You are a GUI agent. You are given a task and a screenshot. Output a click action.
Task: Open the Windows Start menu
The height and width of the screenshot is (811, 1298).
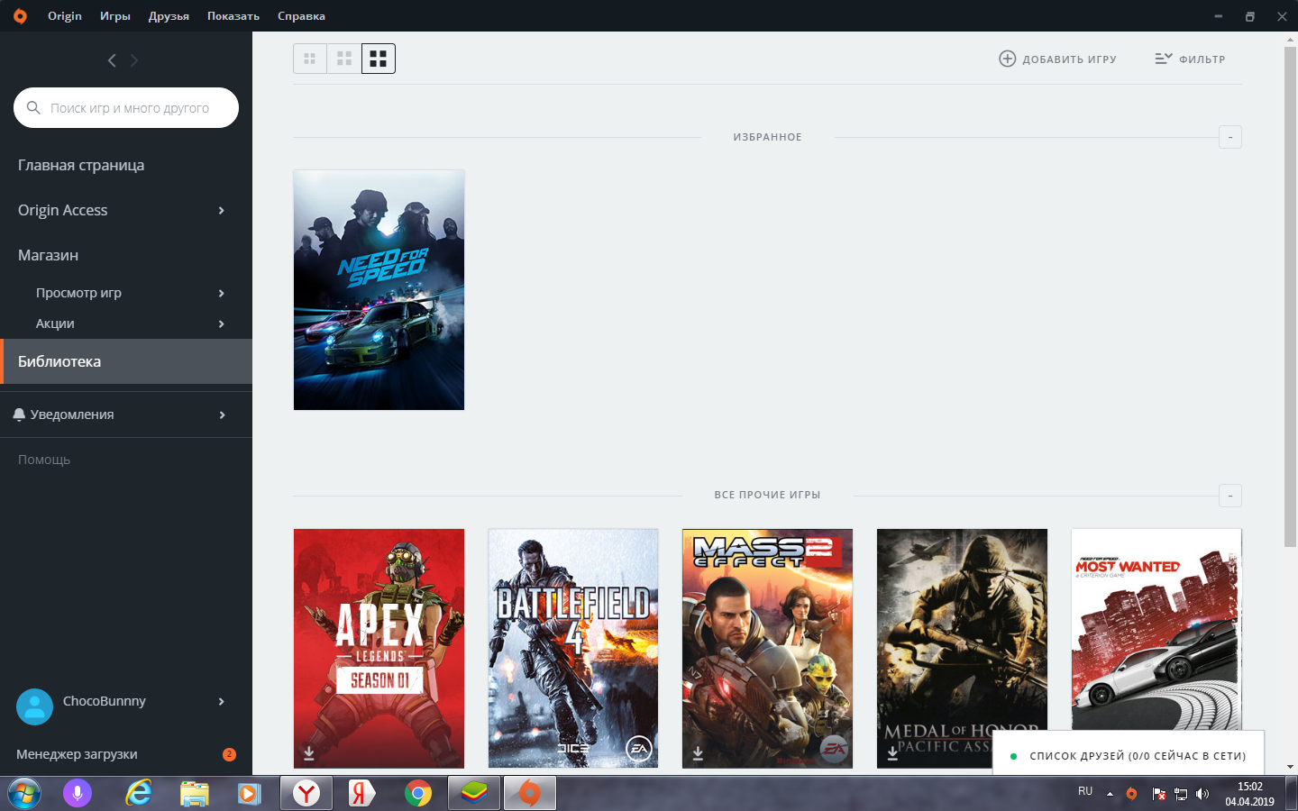tap(24, 794)
